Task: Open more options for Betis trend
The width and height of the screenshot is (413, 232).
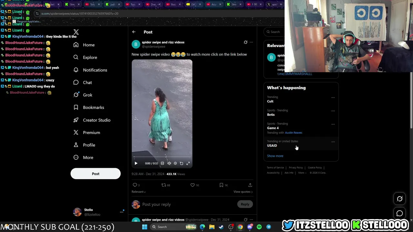Action: (333, 111)
